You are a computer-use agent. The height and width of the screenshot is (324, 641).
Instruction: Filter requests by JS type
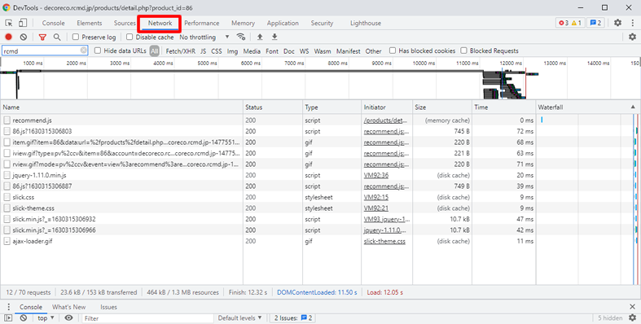point(203,51)
